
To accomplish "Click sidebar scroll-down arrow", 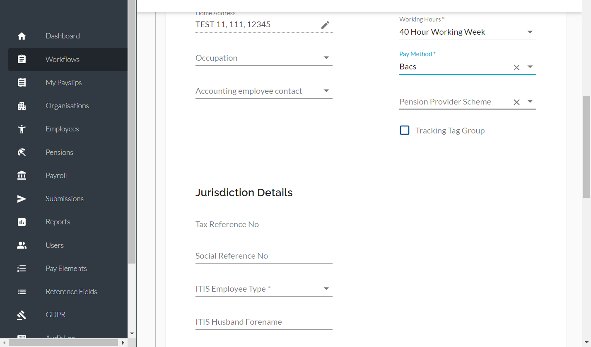I will [132, 333].
